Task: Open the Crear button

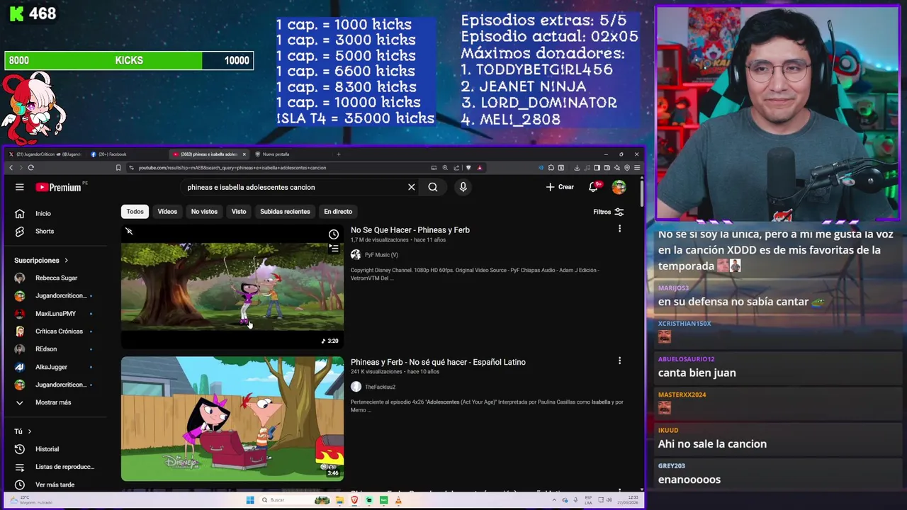Action: [x=560, y=187]
